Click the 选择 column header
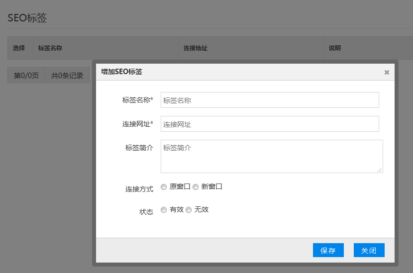 click(19, 48)
